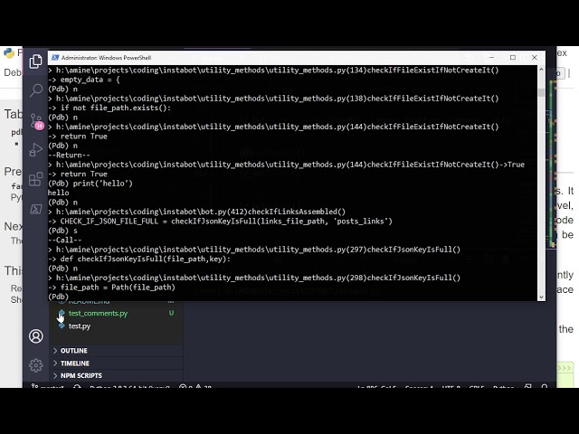Click the '>>>' toggle in browser page
The image size is (579, 434).
(565, 368)
